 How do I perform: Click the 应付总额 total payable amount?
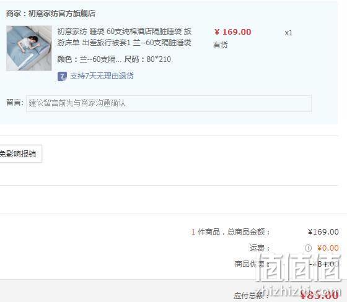click(319, 295)
